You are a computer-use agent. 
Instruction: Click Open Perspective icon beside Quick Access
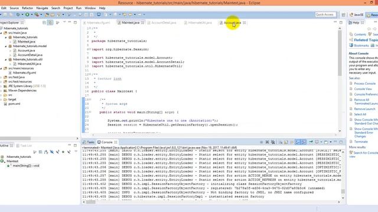pyautogui.click(x=344, y=15)
